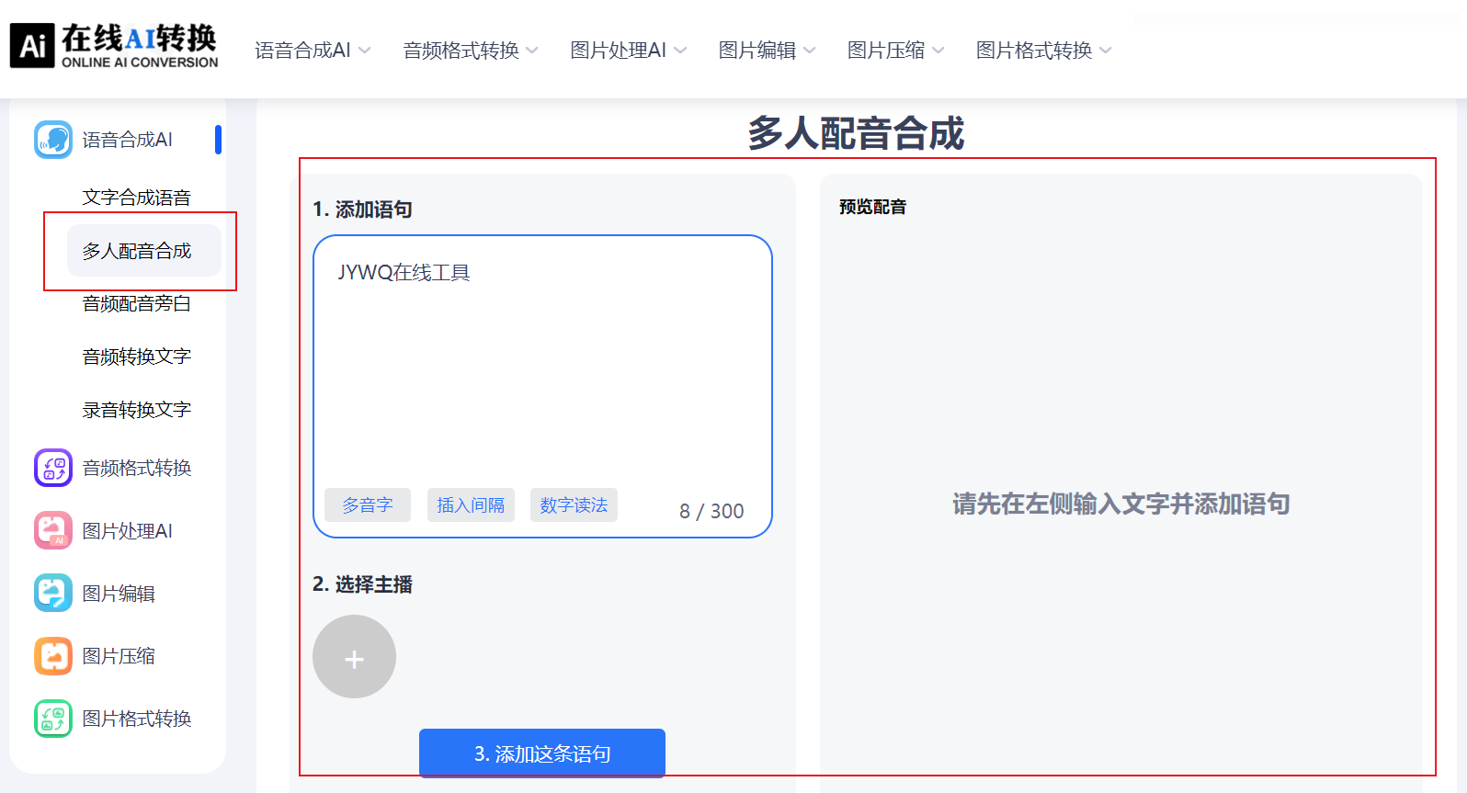The height and width of the screenshot is (793, 1467).
Task: Click the 3. 添加这条语句 button
Action: tap(542, 753)
